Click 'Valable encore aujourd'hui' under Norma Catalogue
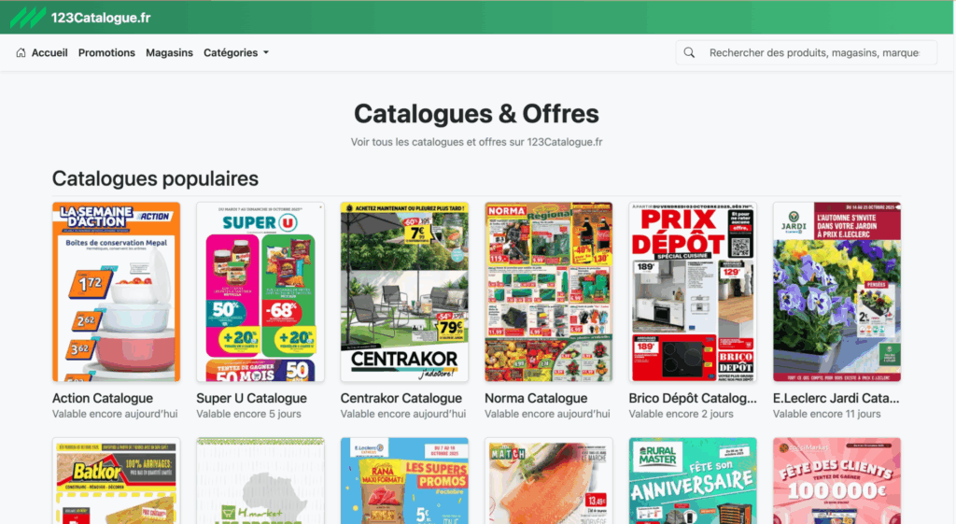Screen dimensions: 956x524 click(x=547, y=414)
